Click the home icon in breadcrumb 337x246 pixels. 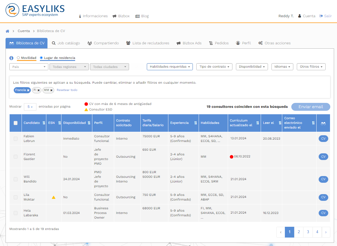tap(8, 31)
